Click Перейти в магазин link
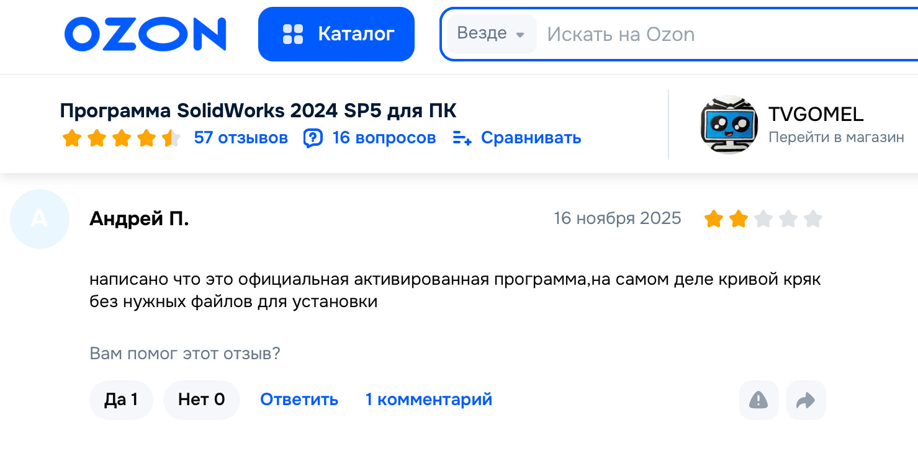This screenshot has width=918, height=456. point(836,137)
